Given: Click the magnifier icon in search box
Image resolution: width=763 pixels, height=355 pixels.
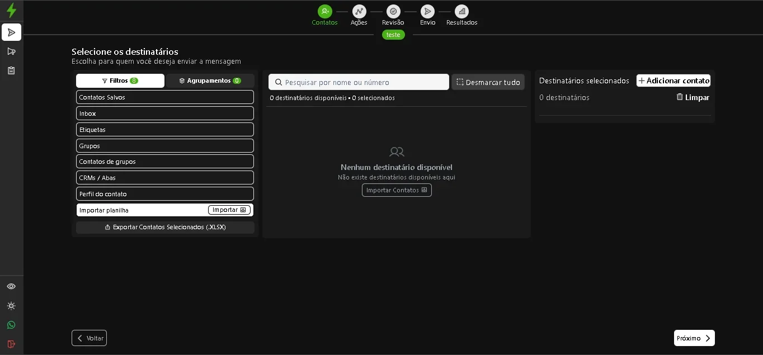Looking at the screenshot, I should [x=279, y=82].
